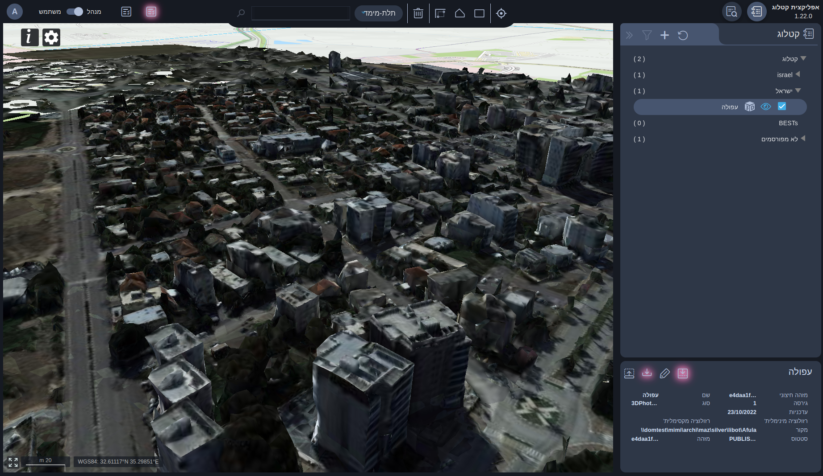Select the home shape tool in the toolbar
This screenshot has width=823, height=476.
[x=460, y=13]
